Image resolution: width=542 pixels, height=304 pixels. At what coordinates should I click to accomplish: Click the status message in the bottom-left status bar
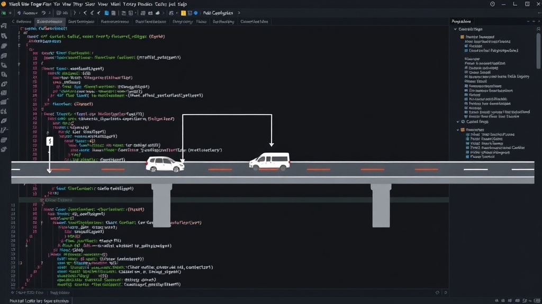pos(39,301)
